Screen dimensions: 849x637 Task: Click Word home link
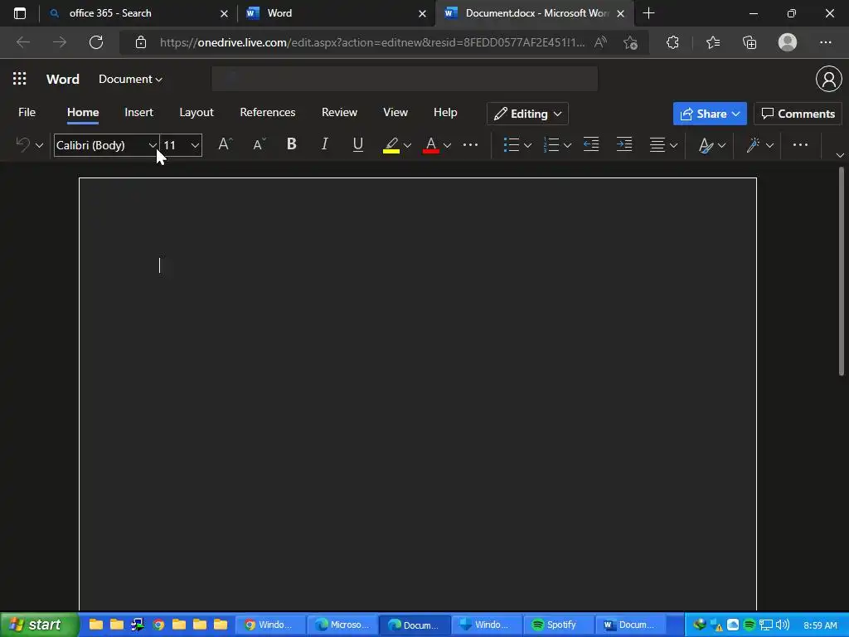(63, 79)
